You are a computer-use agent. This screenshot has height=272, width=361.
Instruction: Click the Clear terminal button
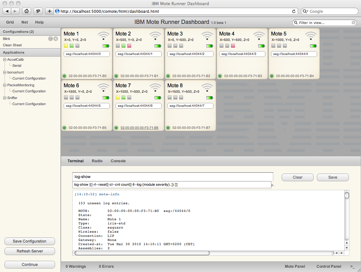coord(297,177)
